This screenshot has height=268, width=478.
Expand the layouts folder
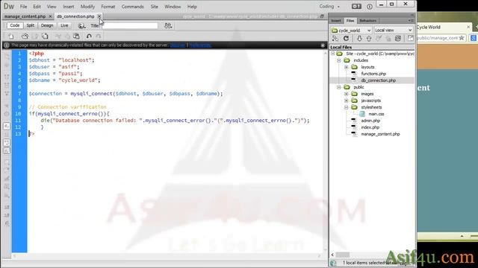click(x=347, y=67)
